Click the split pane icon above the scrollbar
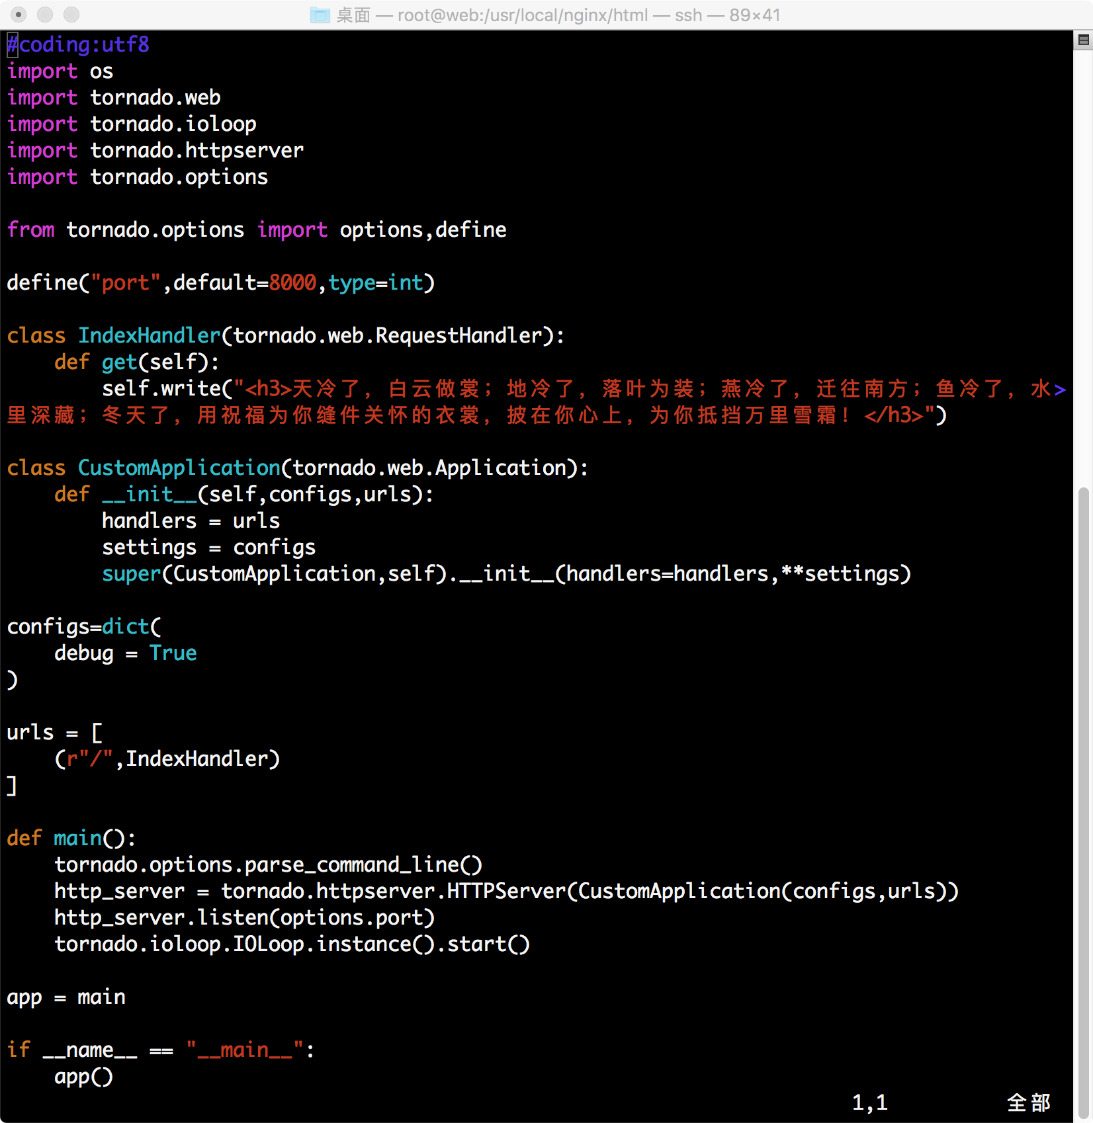This screenshot has width=1093, height=1123. coord(1083,40)
